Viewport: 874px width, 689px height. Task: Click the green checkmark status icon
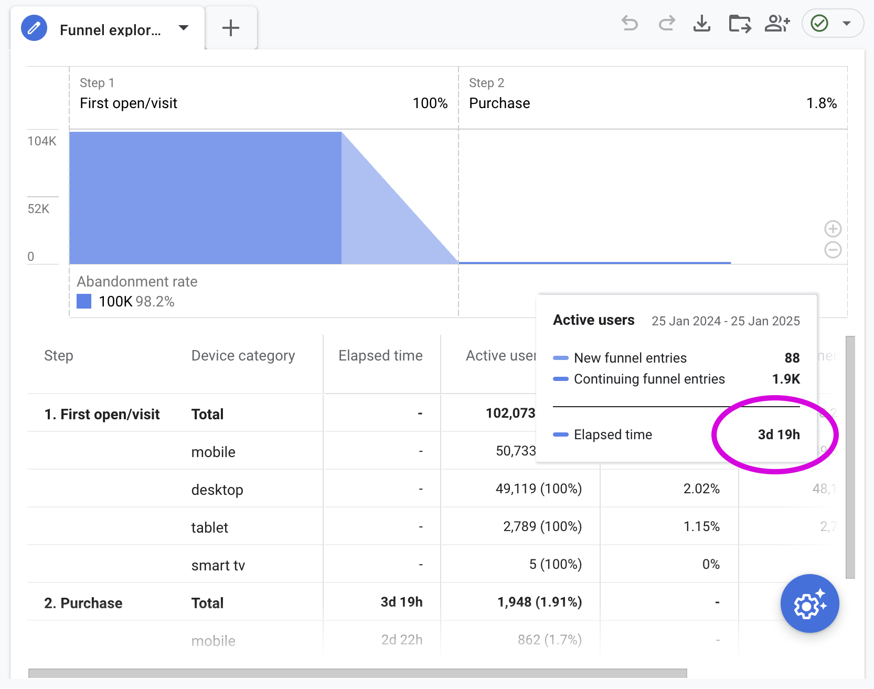pyautogui.click(x=819, y=23)
